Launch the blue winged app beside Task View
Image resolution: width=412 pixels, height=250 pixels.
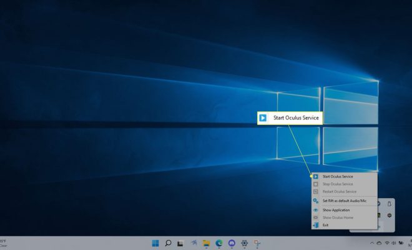(194, 243)
